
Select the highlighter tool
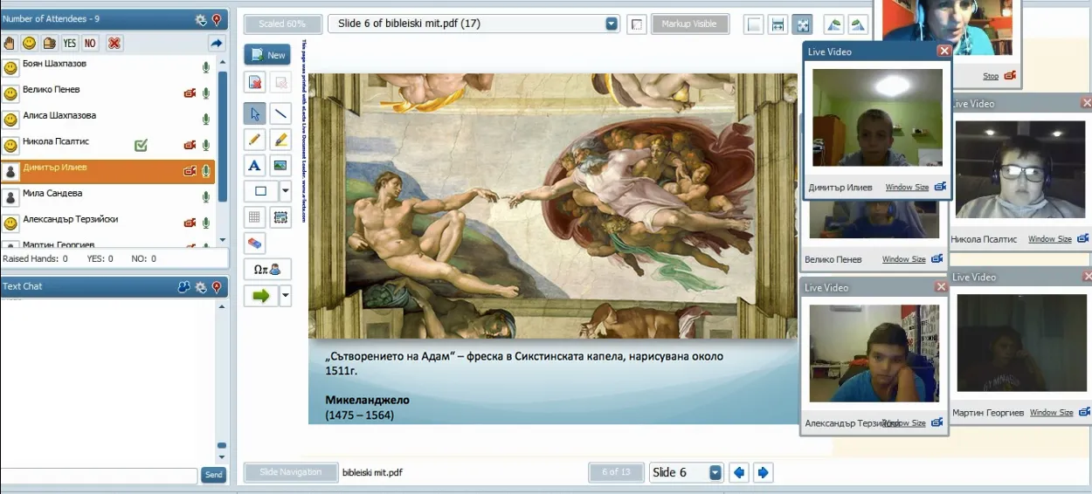(280, 139)
